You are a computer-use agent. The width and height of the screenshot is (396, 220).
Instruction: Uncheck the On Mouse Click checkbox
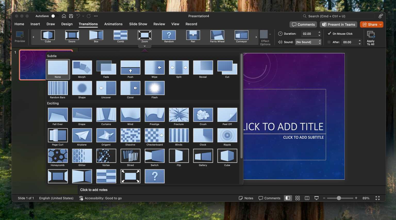pyautogui.click(x=329, y=33)
